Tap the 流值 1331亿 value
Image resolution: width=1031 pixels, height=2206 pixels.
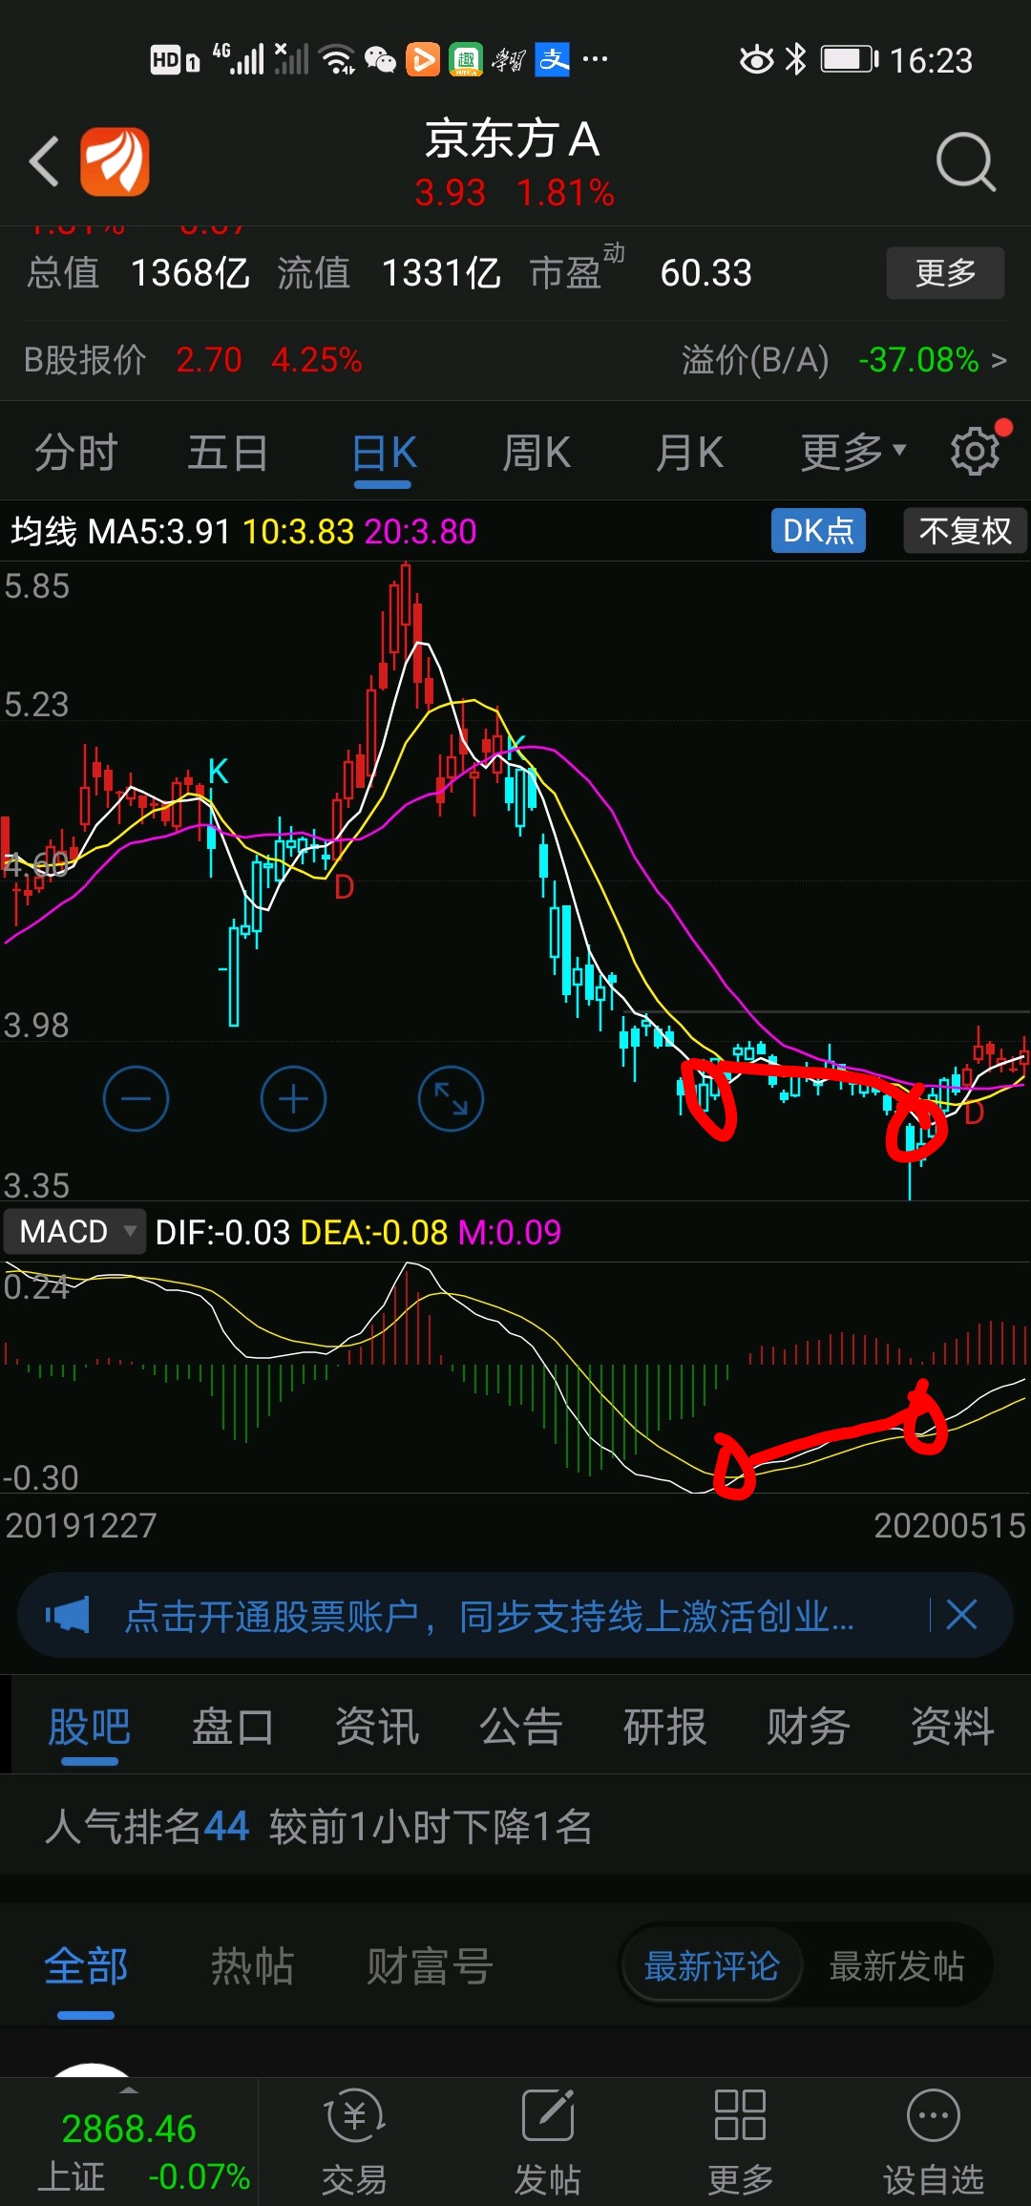389,273
